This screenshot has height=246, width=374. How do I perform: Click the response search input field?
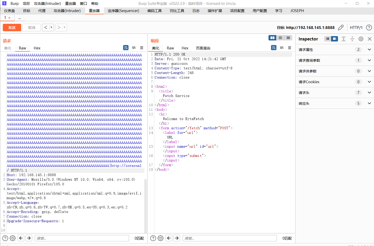tap(230, 238)
